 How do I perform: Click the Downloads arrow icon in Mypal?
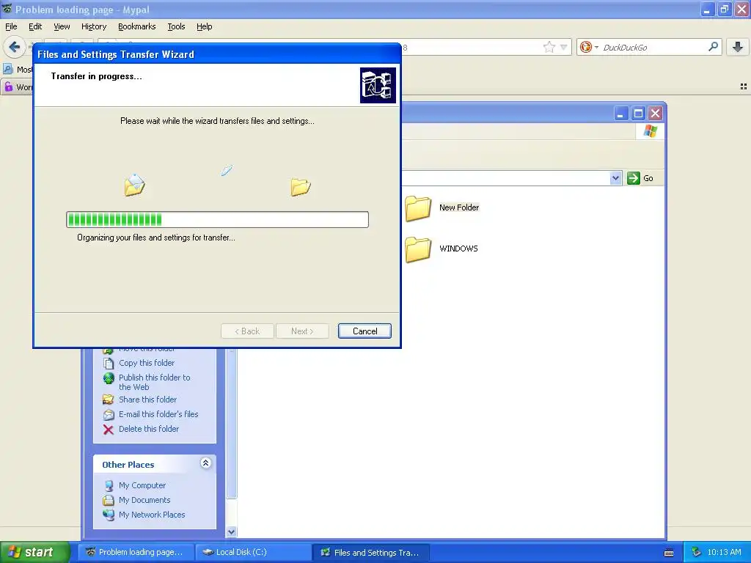click(738, 47)
